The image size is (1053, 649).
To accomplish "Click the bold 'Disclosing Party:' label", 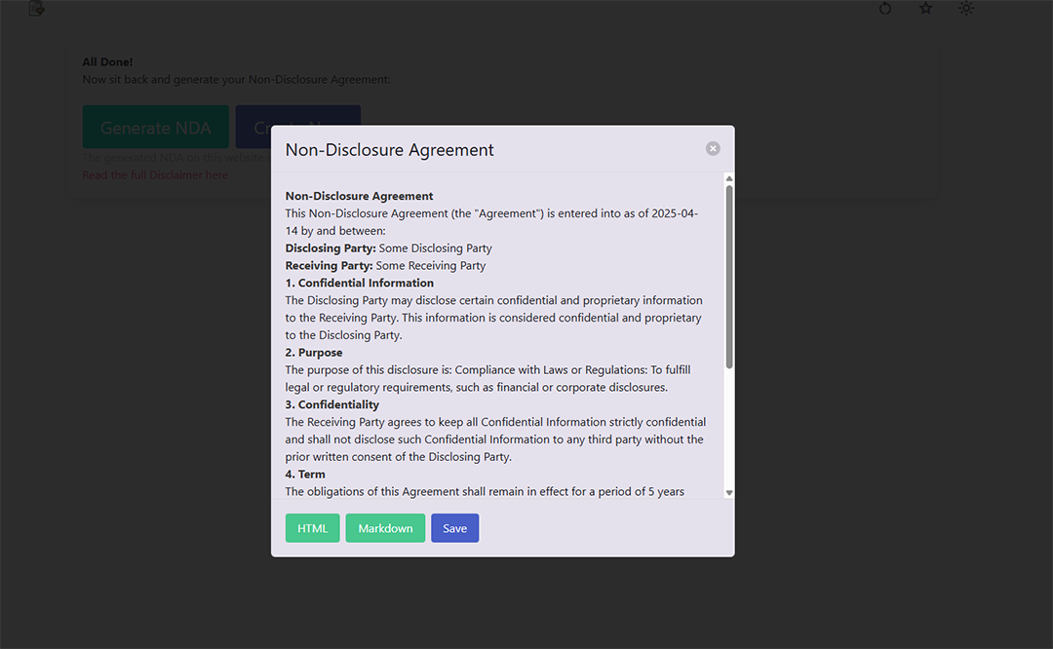I will coord(330,248).
